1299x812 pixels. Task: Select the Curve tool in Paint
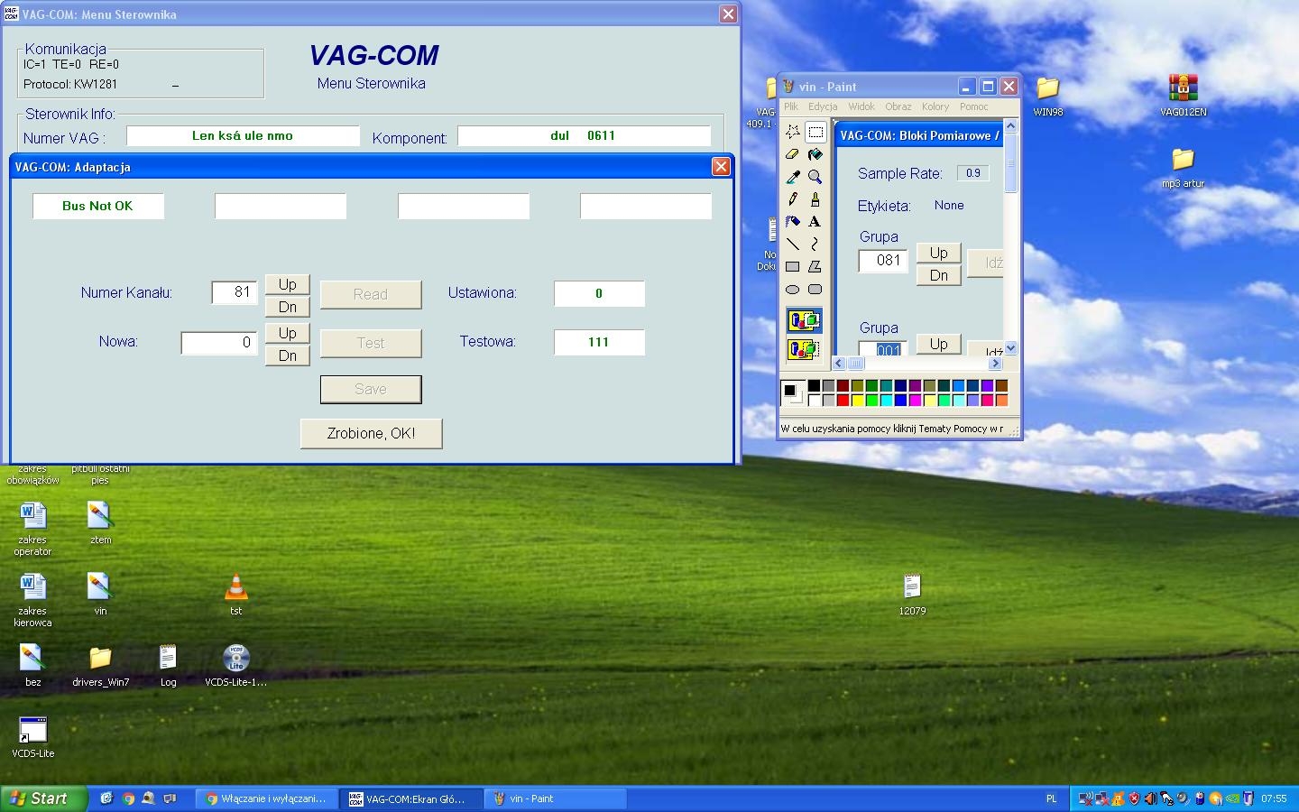(815, 245)
